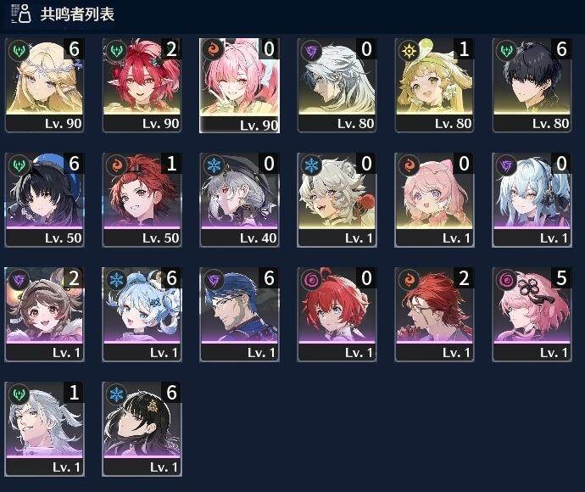Screen dimensions: 585x492
Task: Select the brown-haired girl with chain count 2
Action: click(x=44, y=315)
